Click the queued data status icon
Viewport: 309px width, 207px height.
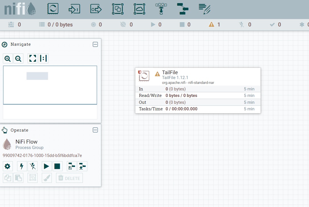42,25
